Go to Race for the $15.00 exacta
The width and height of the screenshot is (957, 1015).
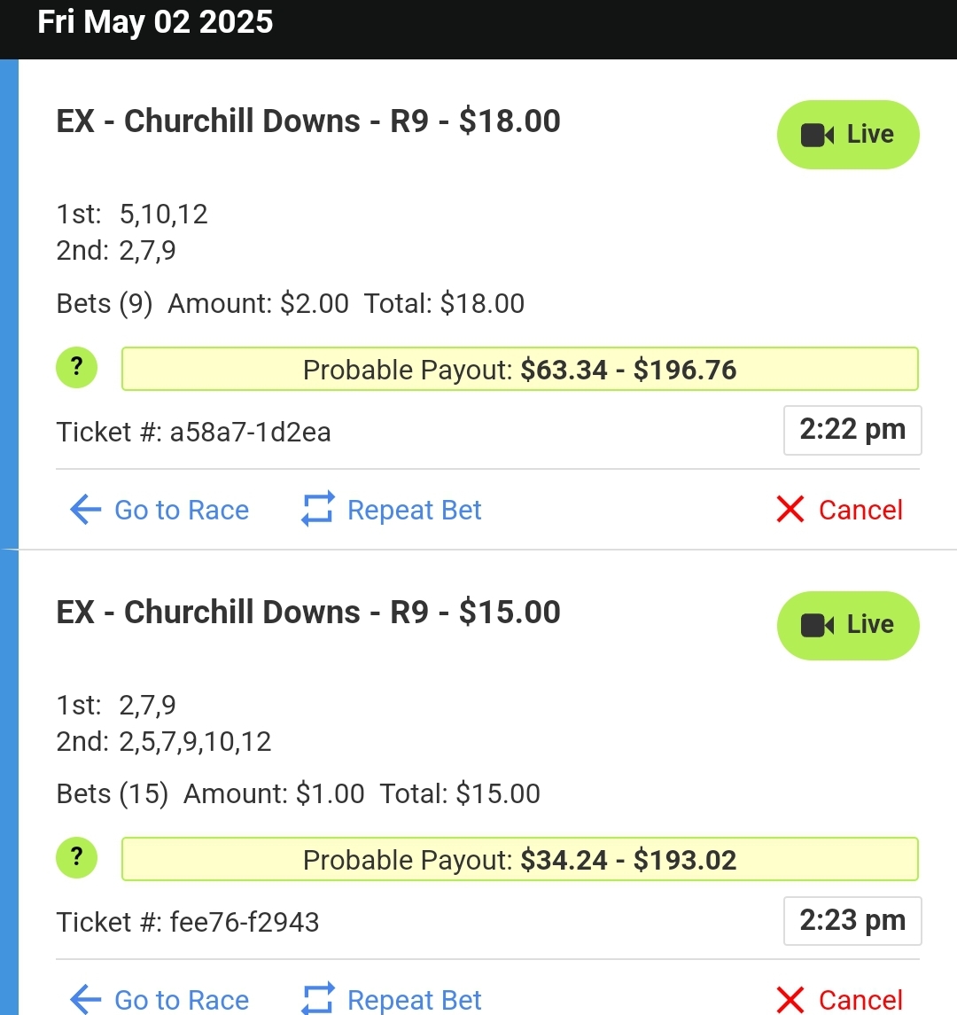coord(159,999)
